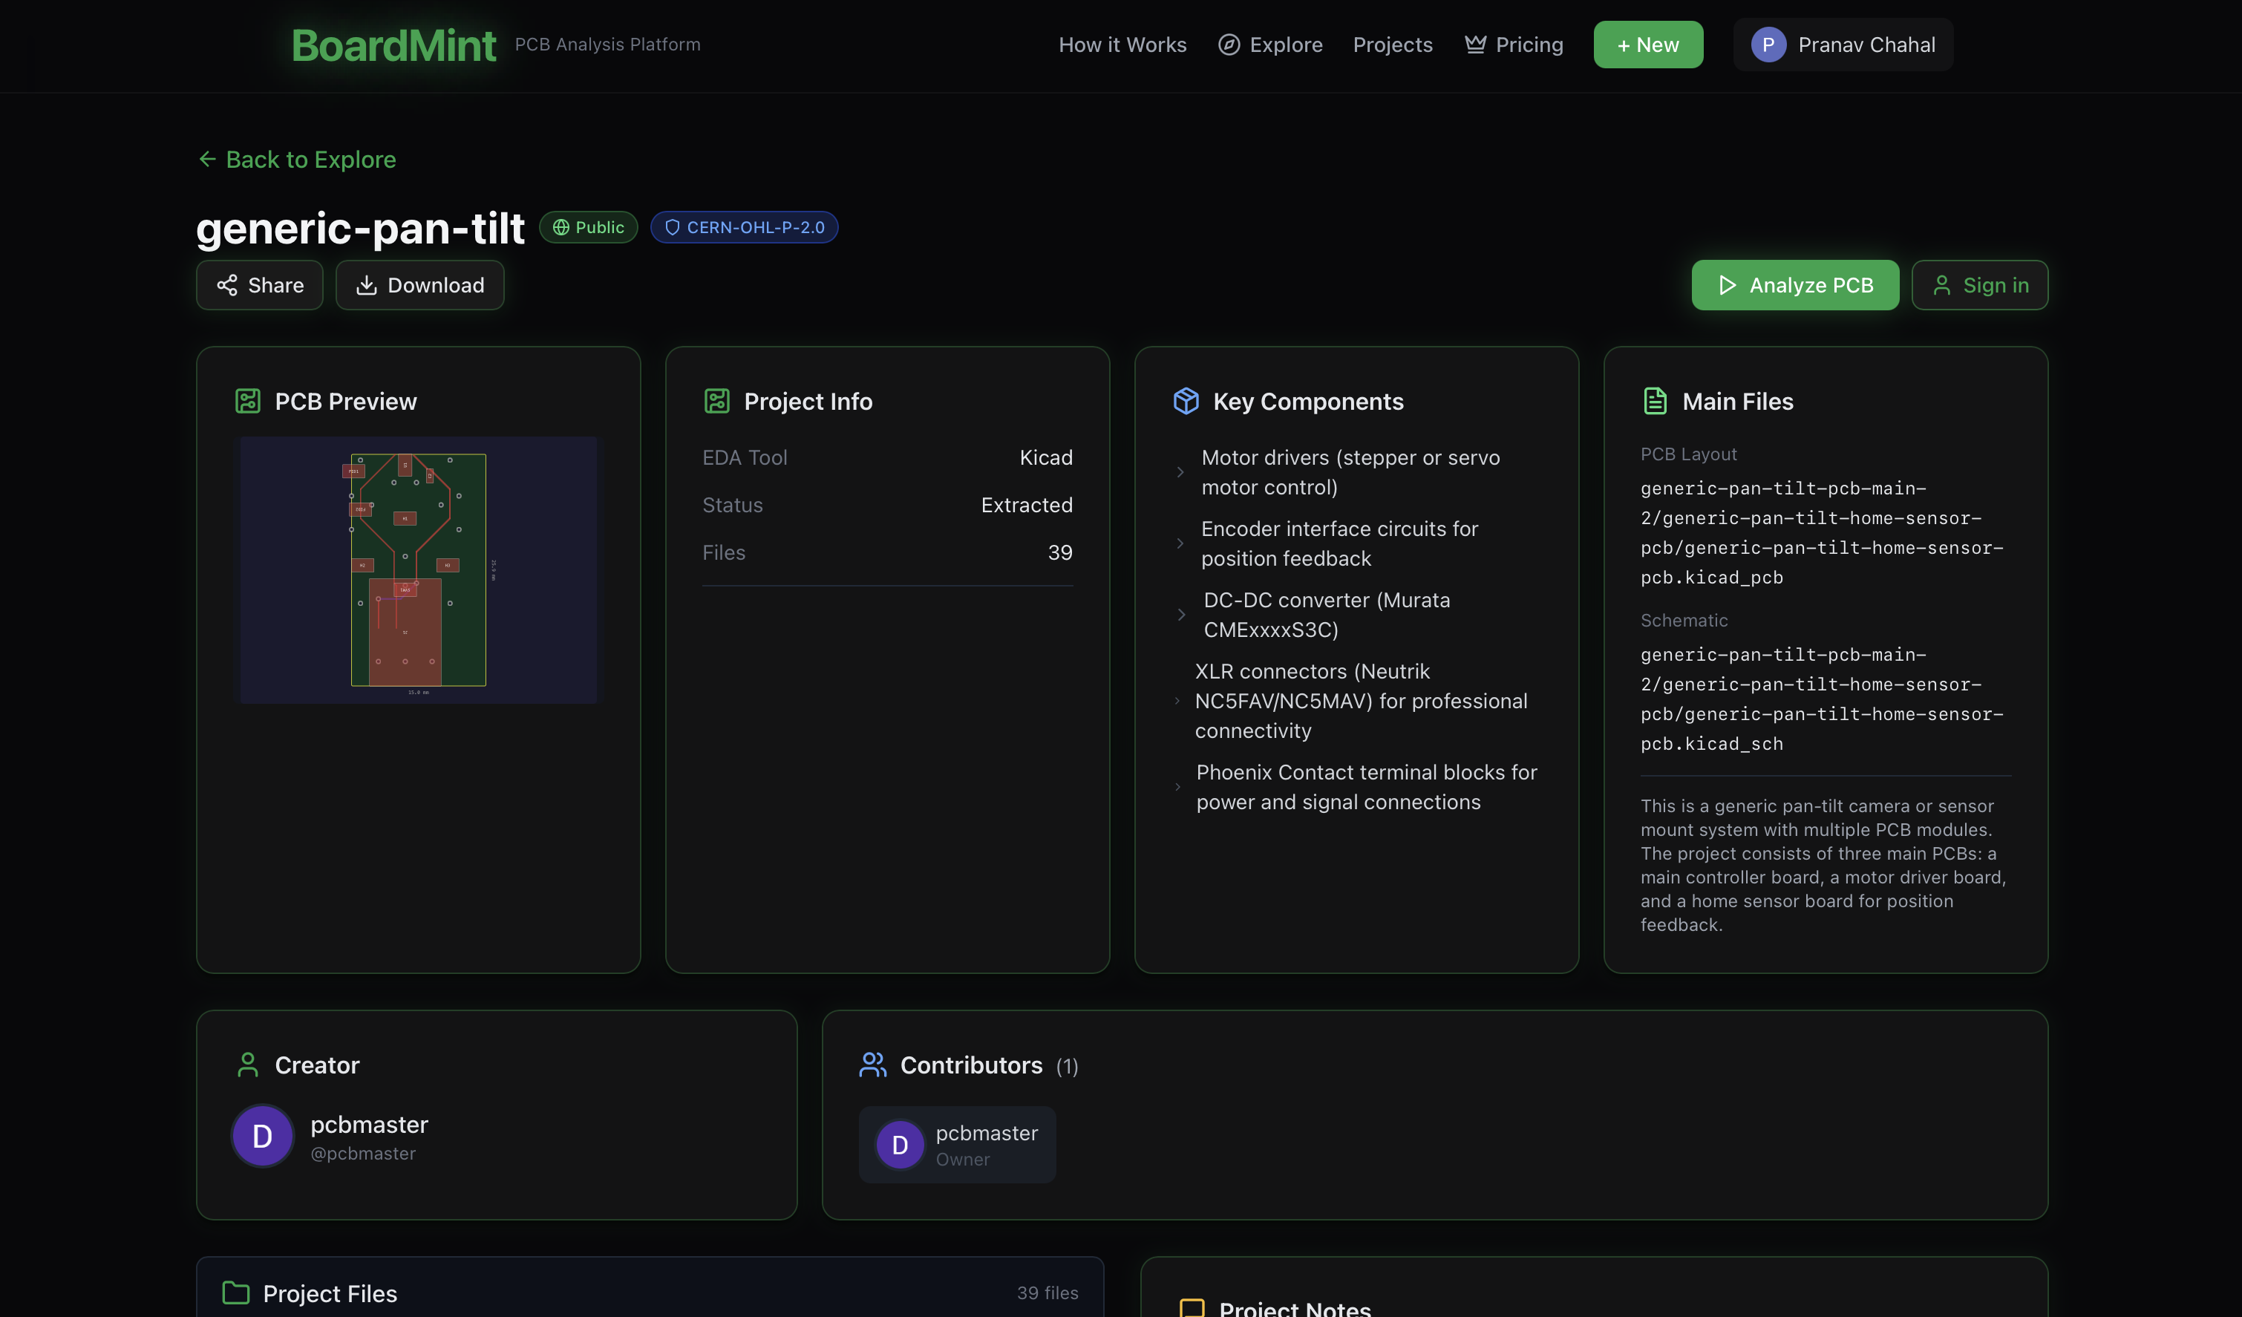This screenshot has width=2242, height=1317.
Task: Click the PCB Preview panel icon
Action: pos(247,400)
